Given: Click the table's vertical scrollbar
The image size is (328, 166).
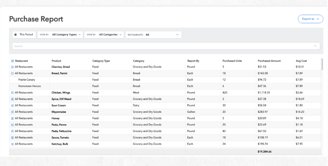Looking at the screenshot, I should 322,65.
